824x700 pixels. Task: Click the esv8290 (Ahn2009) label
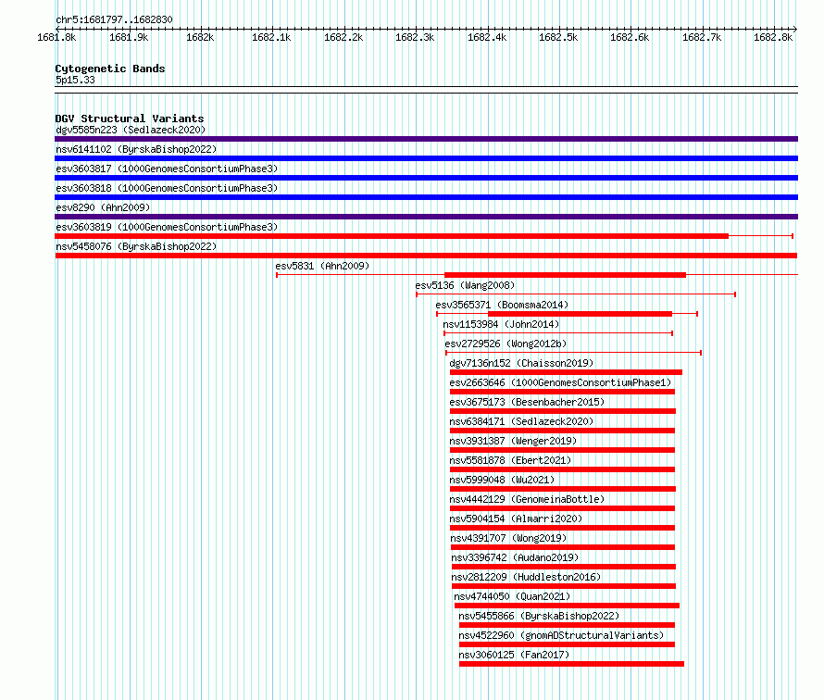coord(103,207)
